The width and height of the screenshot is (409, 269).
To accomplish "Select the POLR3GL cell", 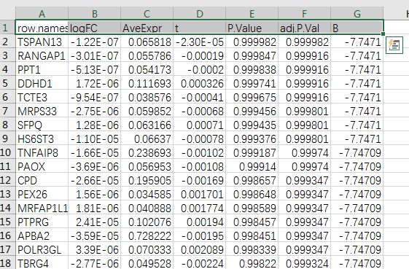I will click(42, 249).
